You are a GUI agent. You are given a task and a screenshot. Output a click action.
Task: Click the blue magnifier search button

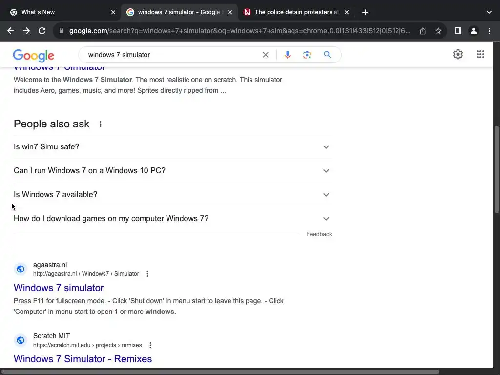coord(327,55)
